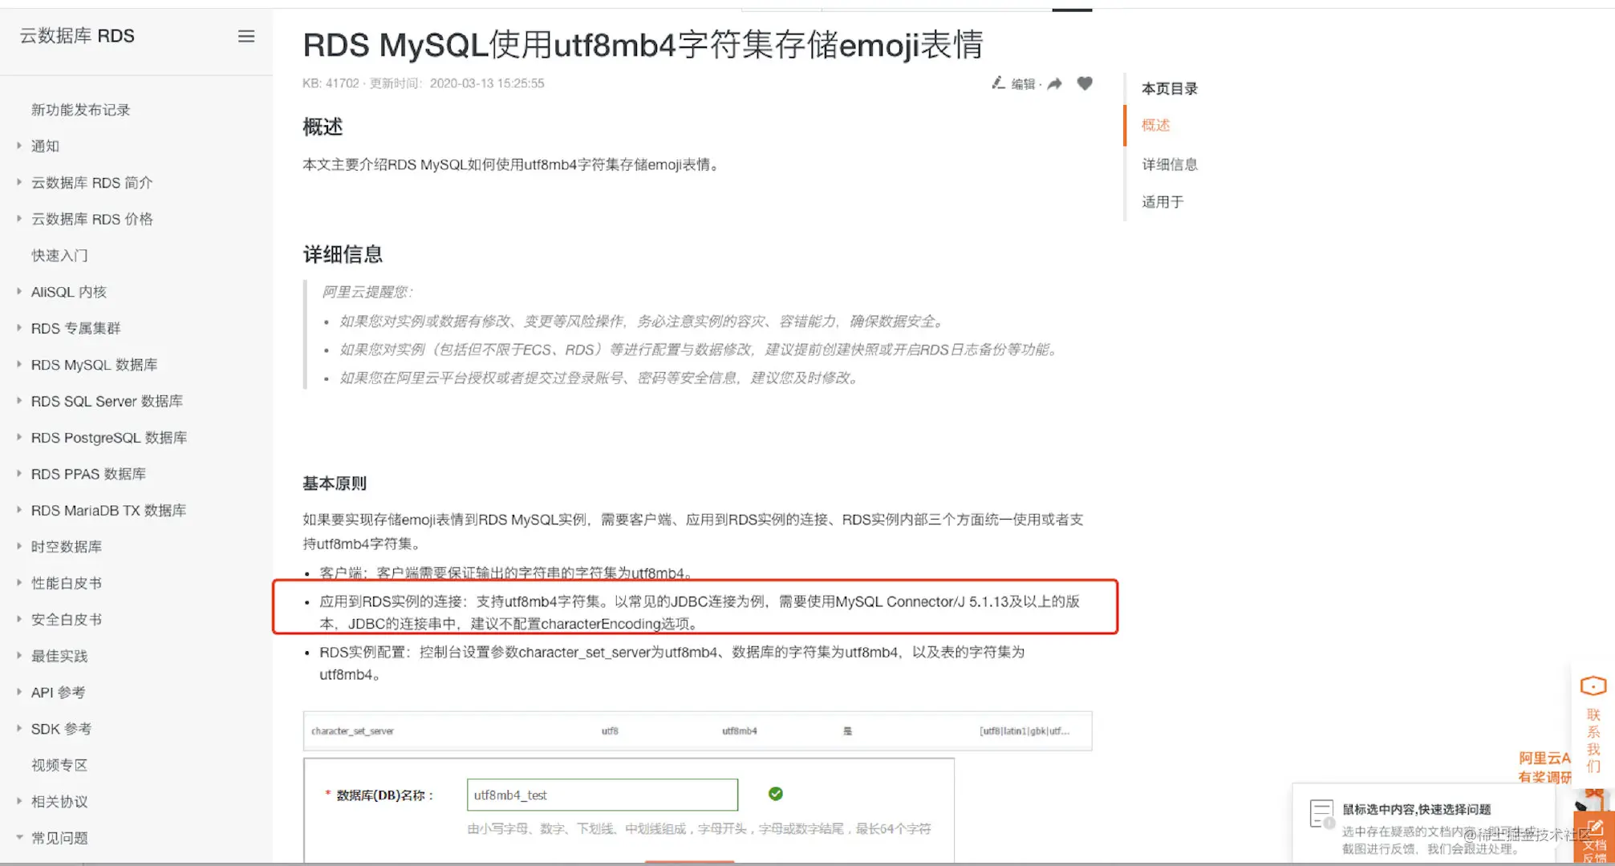Screen dimensions: 1615x866
Task: Open the 视频专区 link
Action: (59, 765)
